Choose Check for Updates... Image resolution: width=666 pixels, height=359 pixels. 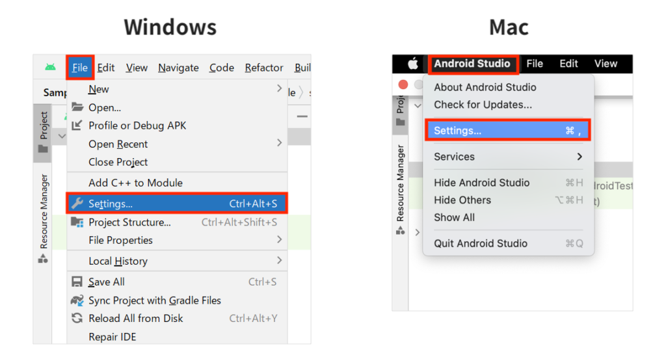(x=508, y=105)
